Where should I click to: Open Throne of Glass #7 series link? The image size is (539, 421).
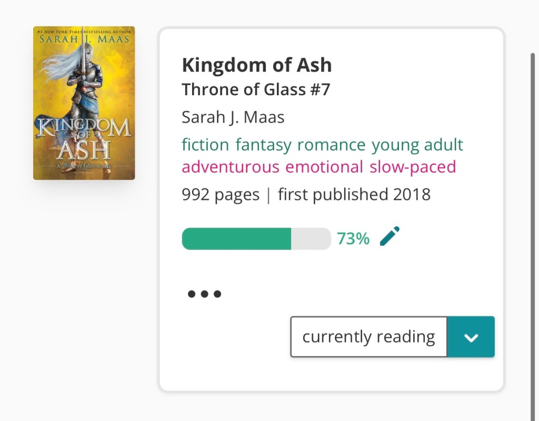(x=256, y=90)
